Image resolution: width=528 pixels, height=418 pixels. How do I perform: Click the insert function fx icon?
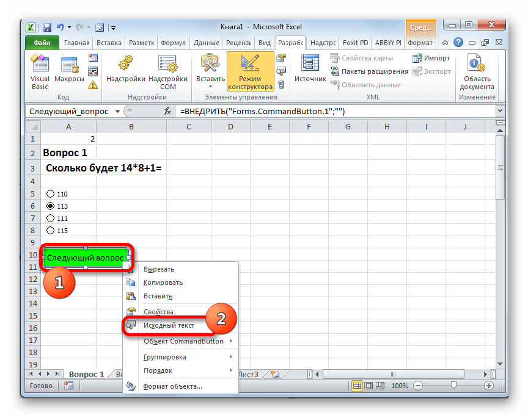click(x=167, y=111)
